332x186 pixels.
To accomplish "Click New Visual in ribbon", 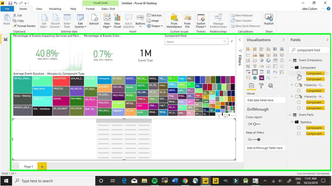I will pyautogui.click(x=117, y=21).
